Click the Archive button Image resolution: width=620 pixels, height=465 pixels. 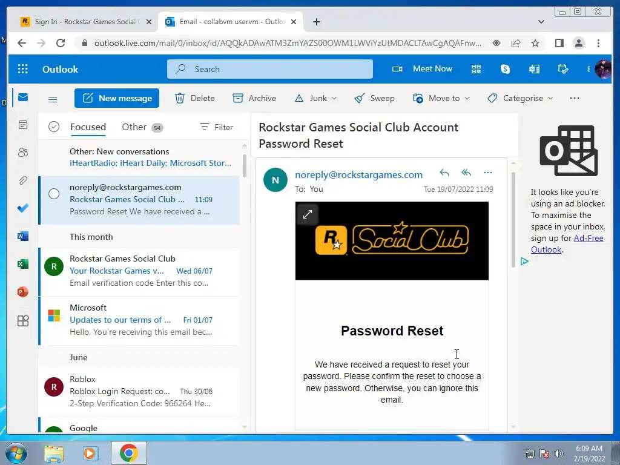coord(254,98)
